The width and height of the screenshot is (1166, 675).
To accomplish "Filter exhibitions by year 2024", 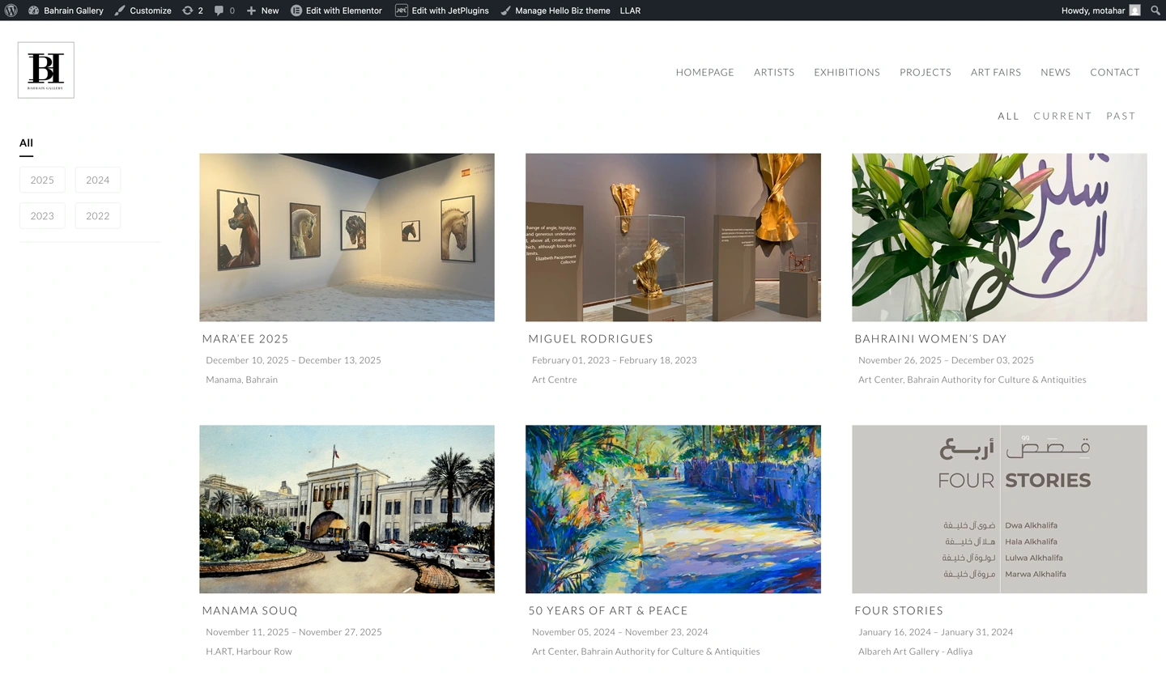I will tap(98, 180).
